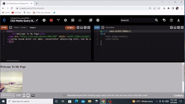The image size is (185, 104).
Task: Open the YouTube bookmark
Action: tap(16, 12)
